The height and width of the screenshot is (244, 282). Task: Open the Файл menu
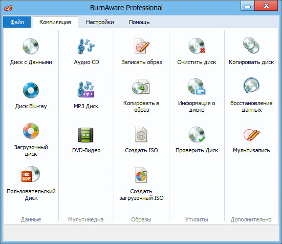(x=17, y=22)
